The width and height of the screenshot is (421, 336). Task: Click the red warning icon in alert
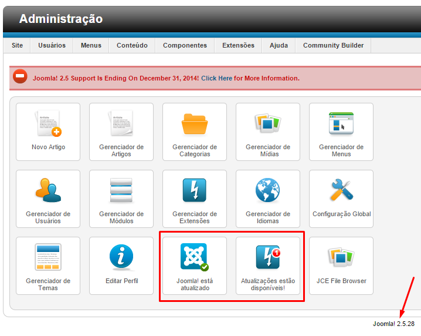[x=20, y=76]
